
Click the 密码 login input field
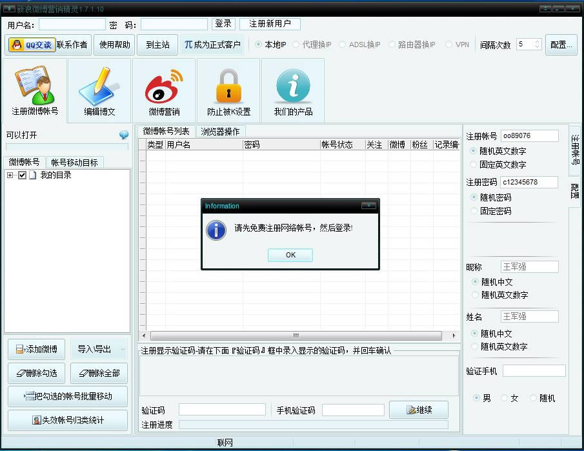(174, 25)
